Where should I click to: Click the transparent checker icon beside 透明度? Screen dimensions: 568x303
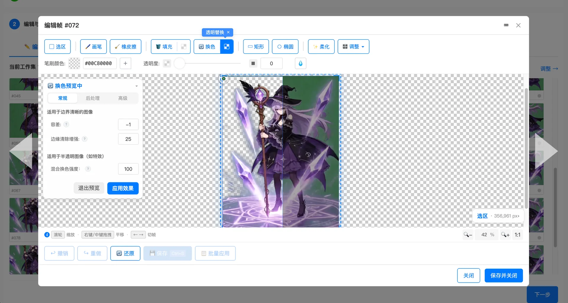tap(167, 63)
